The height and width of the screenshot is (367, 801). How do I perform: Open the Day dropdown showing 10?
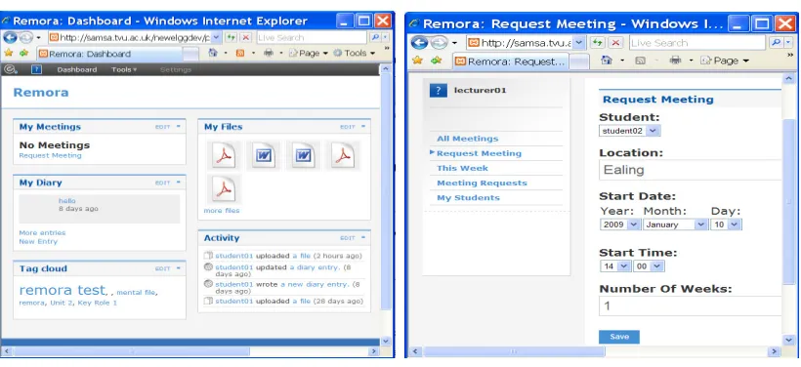pos(726,224)
